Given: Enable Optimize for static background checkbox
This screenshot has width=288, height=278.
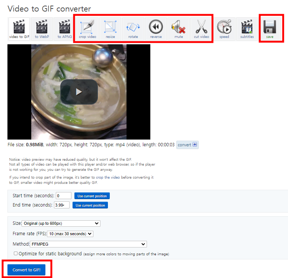Looking at the screenshot, I should (x=16, y=253).
